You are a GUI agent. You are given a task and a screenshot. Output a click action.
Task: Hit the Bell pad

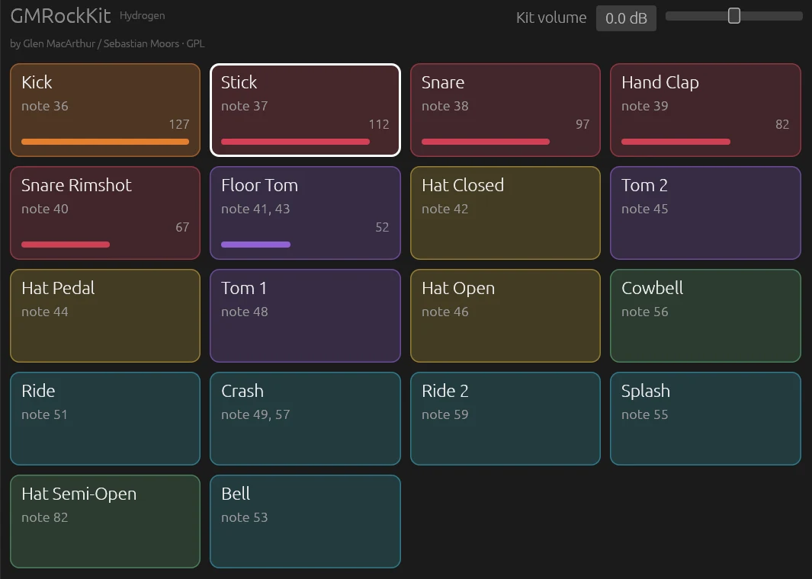tap(305, 522)
